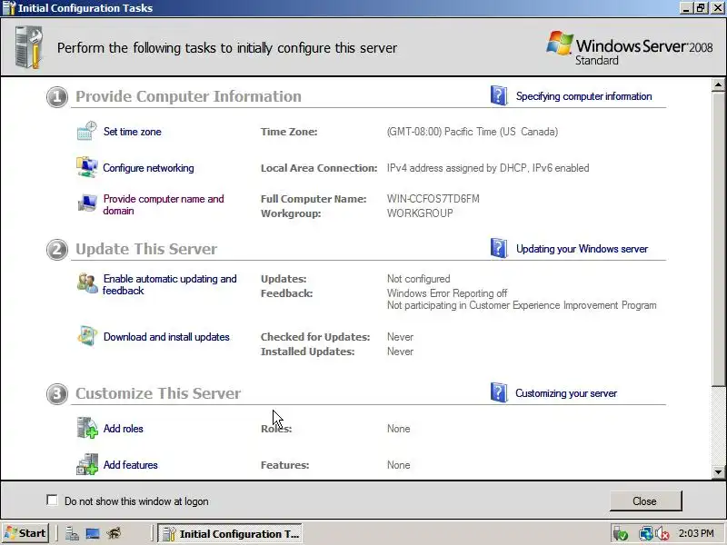Click the muted volume tray icon
Image resolution: width=727 pixels, height=545 pixels.
pyautogui.click(x=662, y=534)
